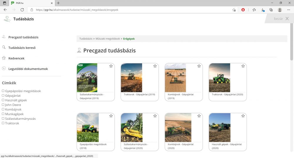This screenshot has width=294, height=158.
Task: Click Tudásbázis breadcrumb link
Action: click(86, 39)
